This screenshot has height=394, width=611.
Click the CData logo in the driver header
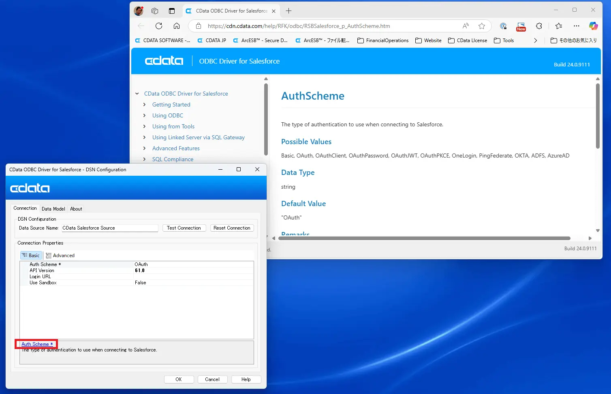[164, 60]
